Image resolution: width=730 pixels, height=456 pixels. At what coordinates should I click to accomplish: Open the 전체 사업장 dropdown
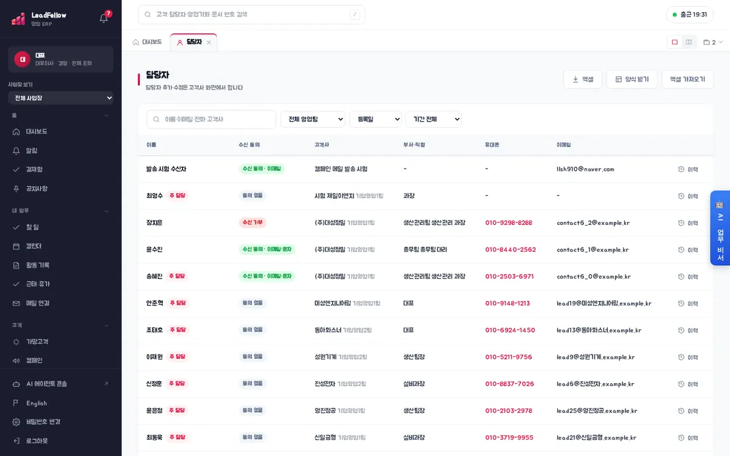pos(61,98)
